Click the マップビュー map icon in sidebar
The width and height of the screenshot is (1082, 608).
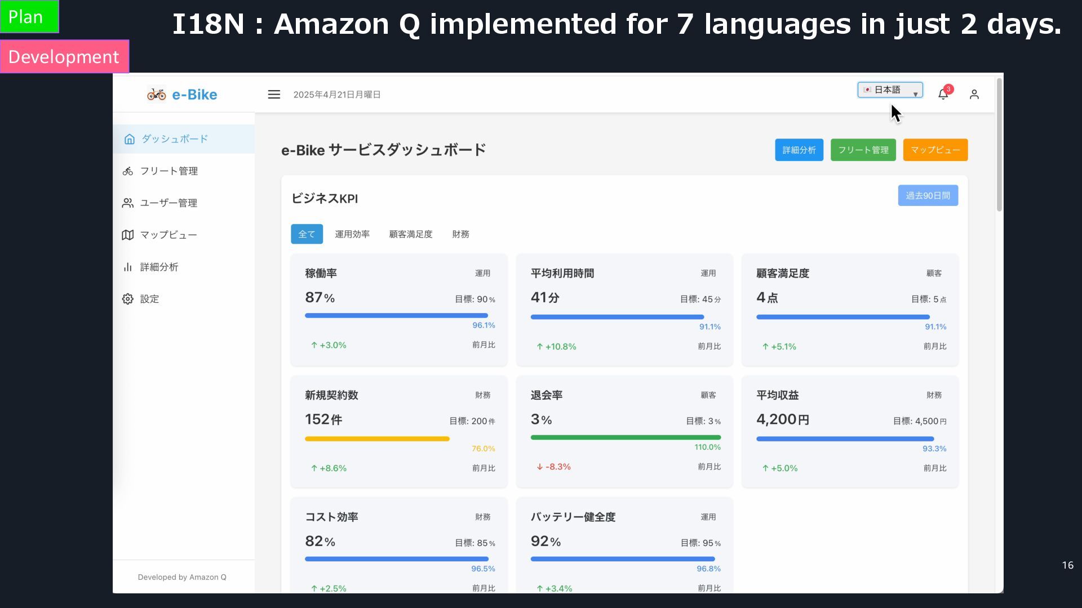pos(128,235)
